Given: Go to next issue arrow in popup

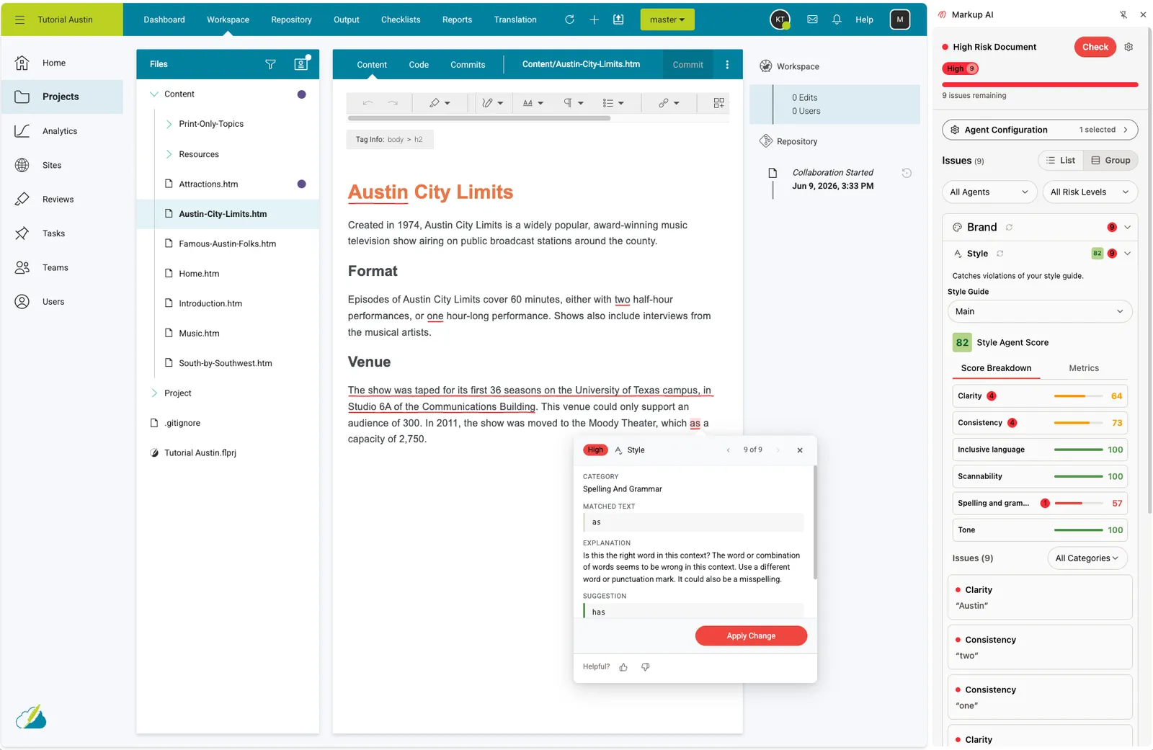Looking at the screenshot, I should coord(778,450).
